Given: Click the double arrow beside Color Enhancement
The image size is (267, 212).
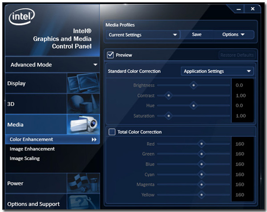Looking at the screenshot, I should click(x=94, y=139).
